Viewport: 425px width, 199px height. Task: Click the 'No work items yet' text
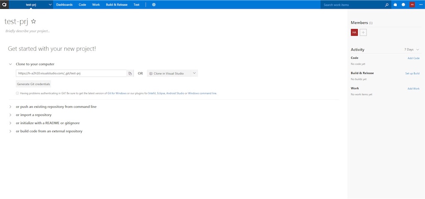361,94
